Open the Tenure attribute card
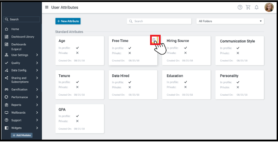The width and height of the screenshot is (278, 142). pos(79,85)
